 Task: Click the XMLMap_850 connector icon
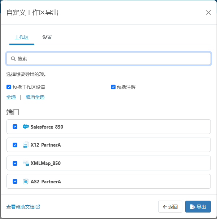click(26, 163)
